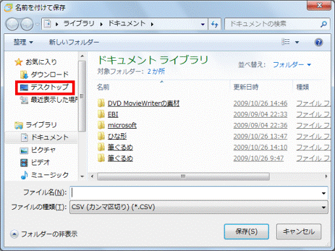Open recent locations dropdown beside navigation arrows
335x251 pixels.
point(37,24)
